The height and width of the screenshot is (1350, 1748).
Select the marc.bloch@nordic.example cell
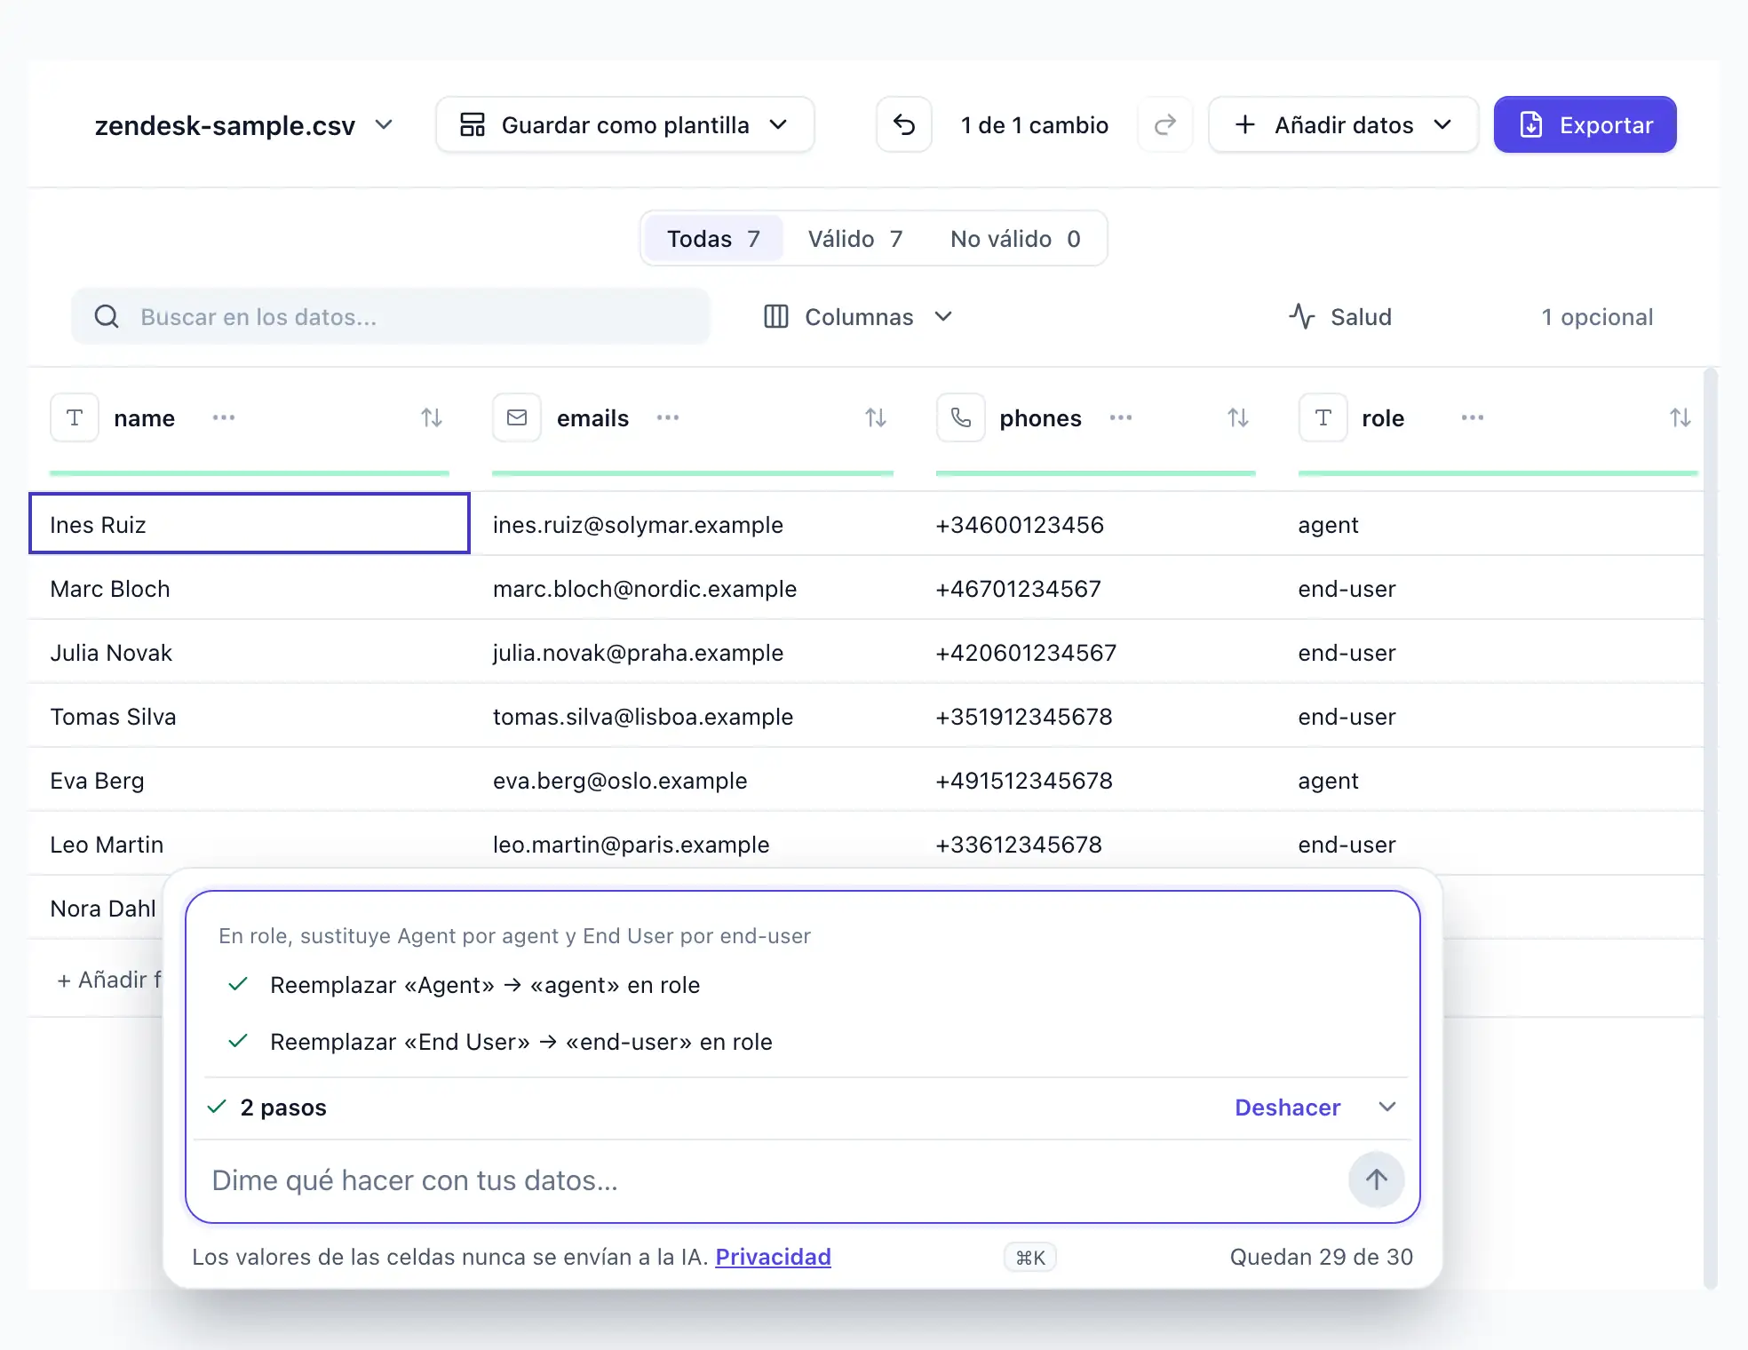pyautogui.click(x=693, y=588)
